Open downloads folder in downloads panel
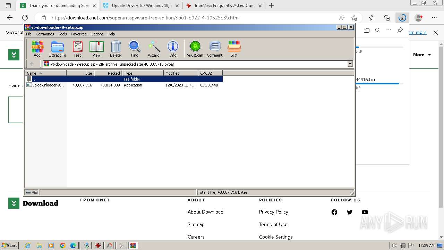The height and width of the screenshot is (250, 444). (x=367, y=30)
